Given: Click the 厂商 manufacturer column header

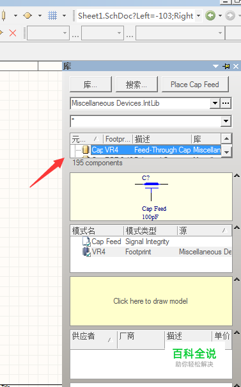Looking at the screenshot, I should coord(141,340).
